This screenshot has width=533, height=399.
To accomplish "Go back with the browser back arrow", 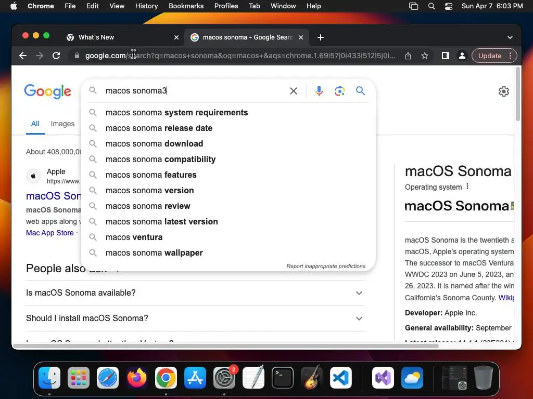I will pos(23,56).
